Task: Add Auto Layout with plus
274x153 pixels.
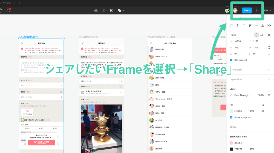Action: pos(269,70)
